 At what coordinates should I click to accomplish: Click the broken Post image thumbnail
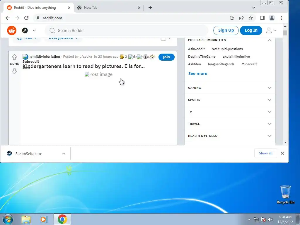98,74
